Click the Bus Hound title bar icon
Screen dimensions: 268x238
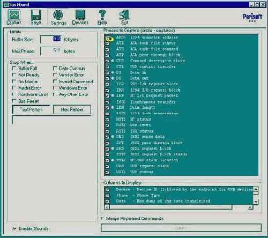(6, 5)
